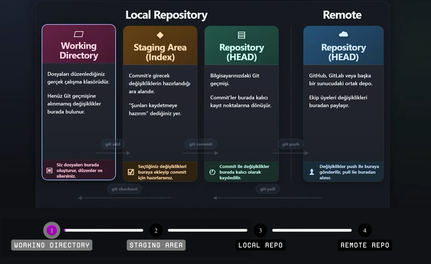Click progress bar between steps 2 and 3
The image size is (431, 264).
pos(208,230)
